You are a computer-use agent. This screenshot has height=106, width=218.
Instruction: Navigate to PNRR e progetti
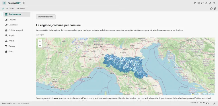(17, 30)
